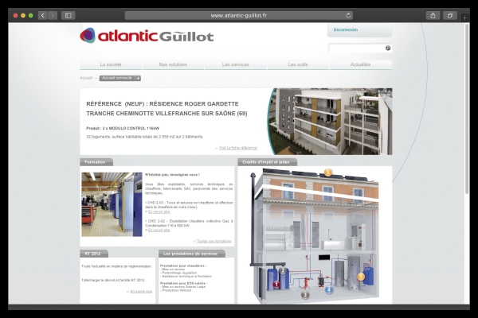
Task: Open the Toutes nos formations link
Action: [214, 240]
